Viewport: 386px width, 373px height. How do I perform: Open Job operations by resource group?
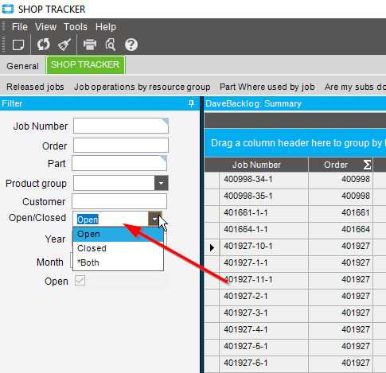(142, 87)
